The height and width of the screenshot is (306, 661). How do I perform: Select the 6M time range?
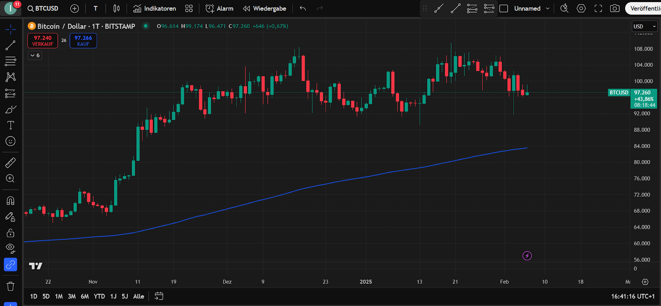(x=85, y=296)
